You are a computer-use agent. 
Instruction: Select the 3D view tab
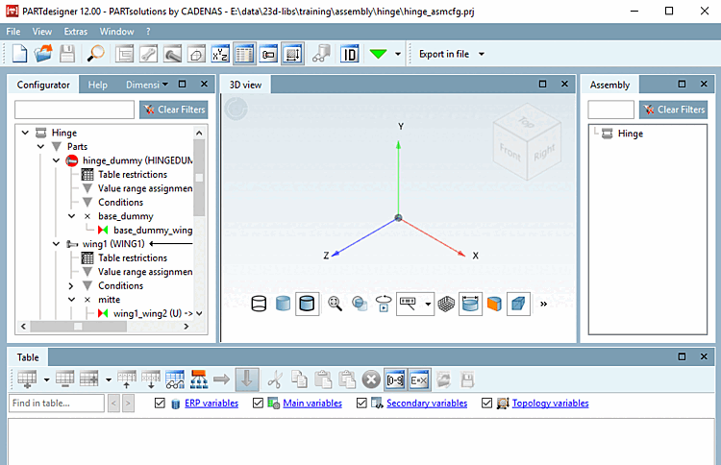[245, 85]
